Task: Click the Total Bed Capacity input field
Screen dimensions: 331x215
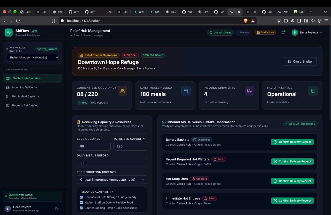Action: click(130, 146)
